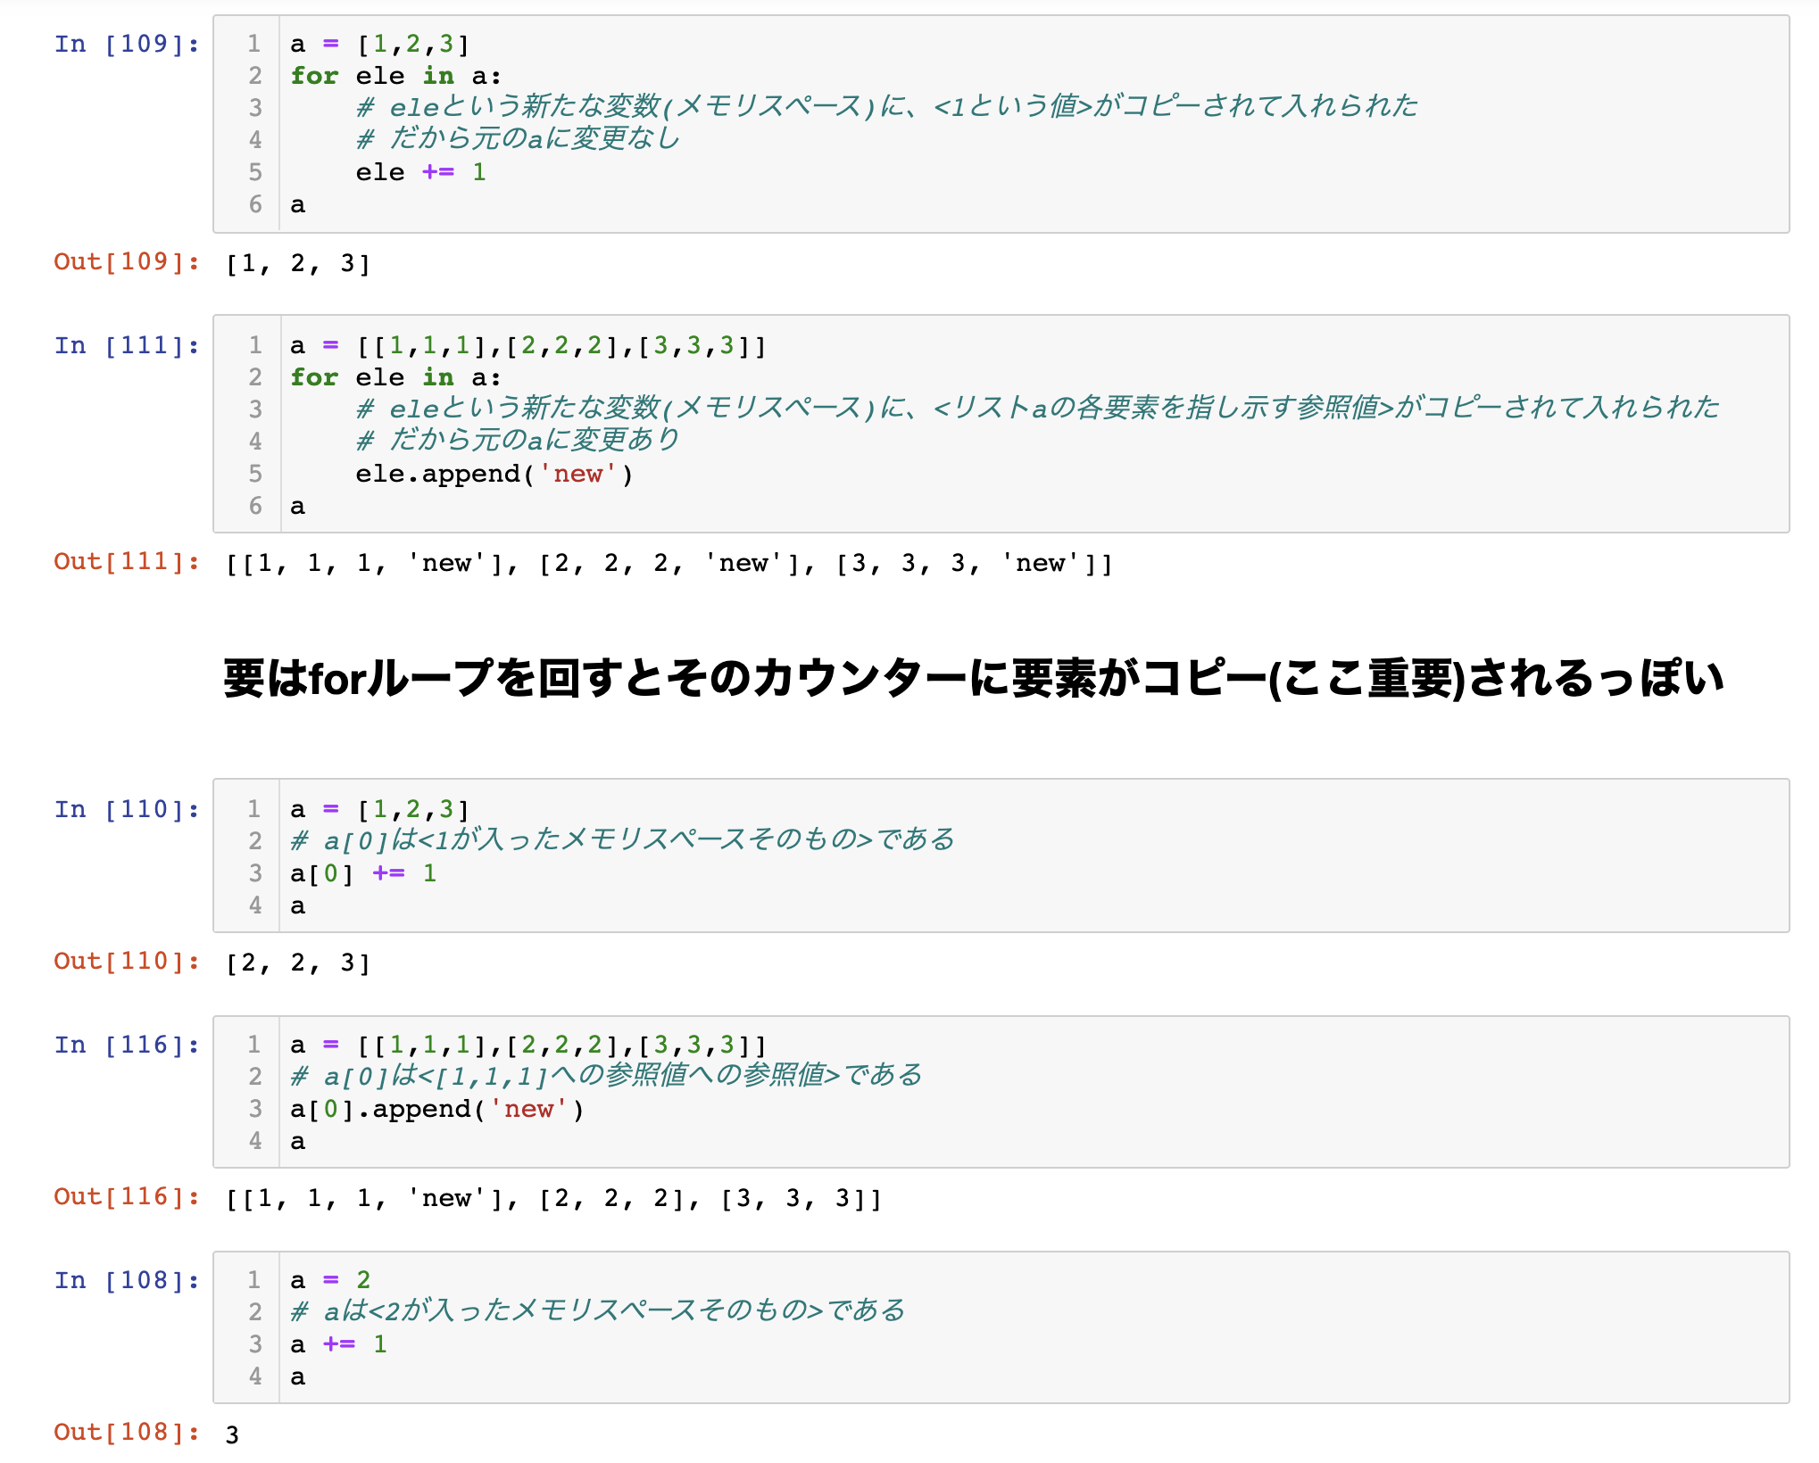Click the In [109] prompt label
This screenshot has width=1819, height=1463.
(x=127, y=44)
